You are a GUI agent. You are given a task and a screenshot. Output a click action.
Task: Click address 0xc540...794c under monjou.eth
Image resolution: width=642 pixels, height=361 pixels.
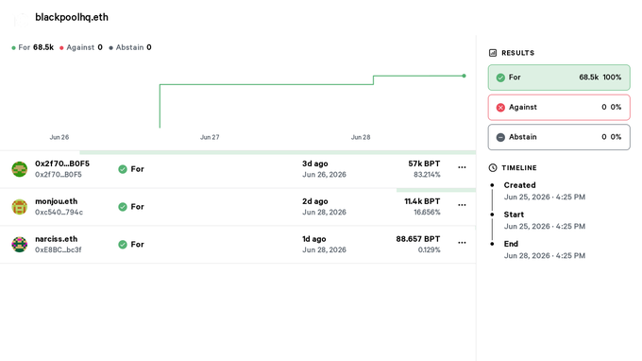point(59,213)
